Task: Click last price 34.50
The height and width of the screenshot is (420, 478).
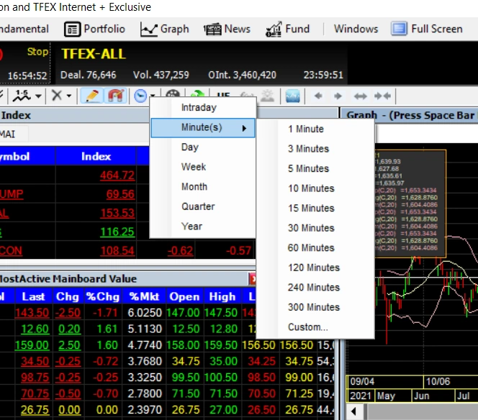Action: point(35,361)
